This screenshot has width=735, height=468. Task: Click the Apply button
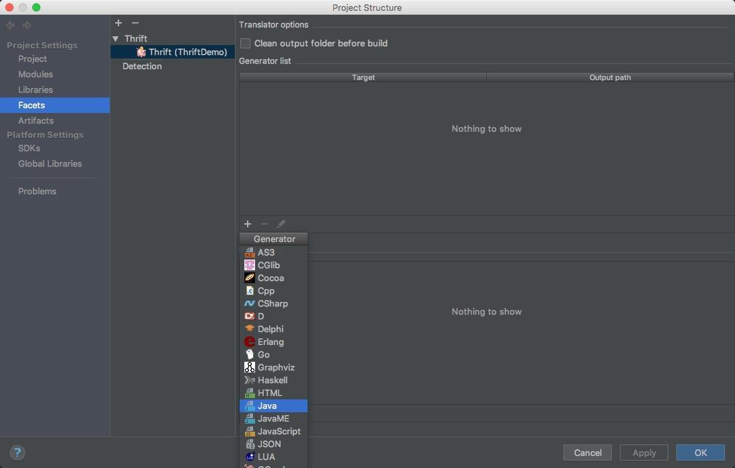(644, 453)
